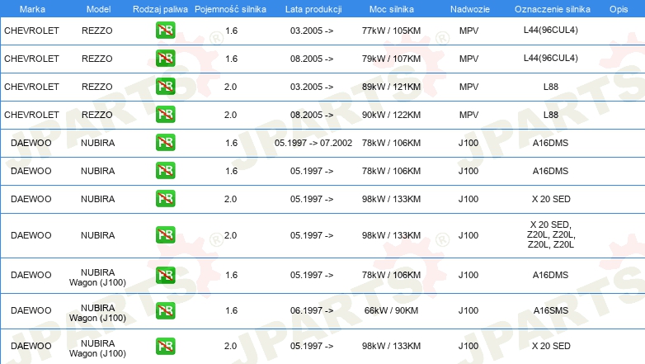
Task: Click 'REZZO' in the 79kW / 107KM row
Action: coord(97,59)
